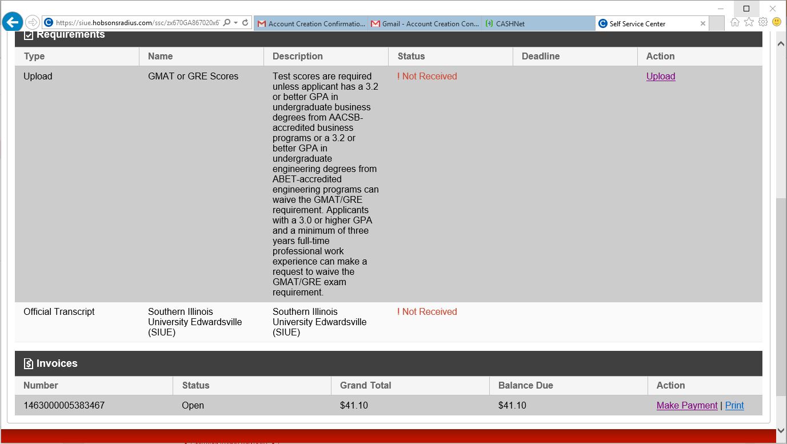
Task: Open the browser Home icon
Action: click(x=735, y=22)
